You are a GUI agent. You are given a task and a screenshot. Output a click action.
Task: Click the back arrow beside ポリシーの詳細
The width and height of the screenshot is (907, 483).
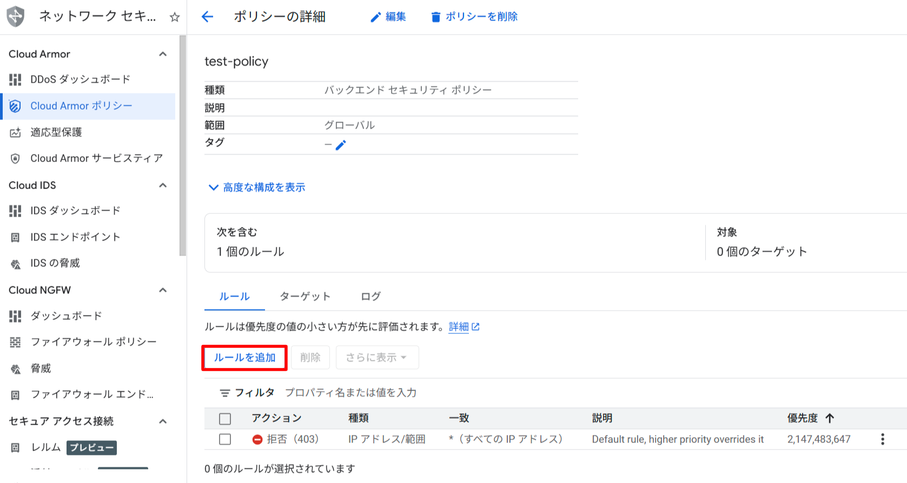(207, 17)
